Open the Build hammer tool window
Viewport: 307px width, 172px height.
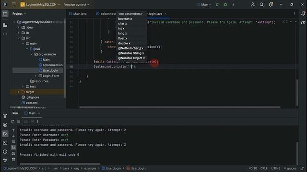pyautogui.click(x=5, y=116)
